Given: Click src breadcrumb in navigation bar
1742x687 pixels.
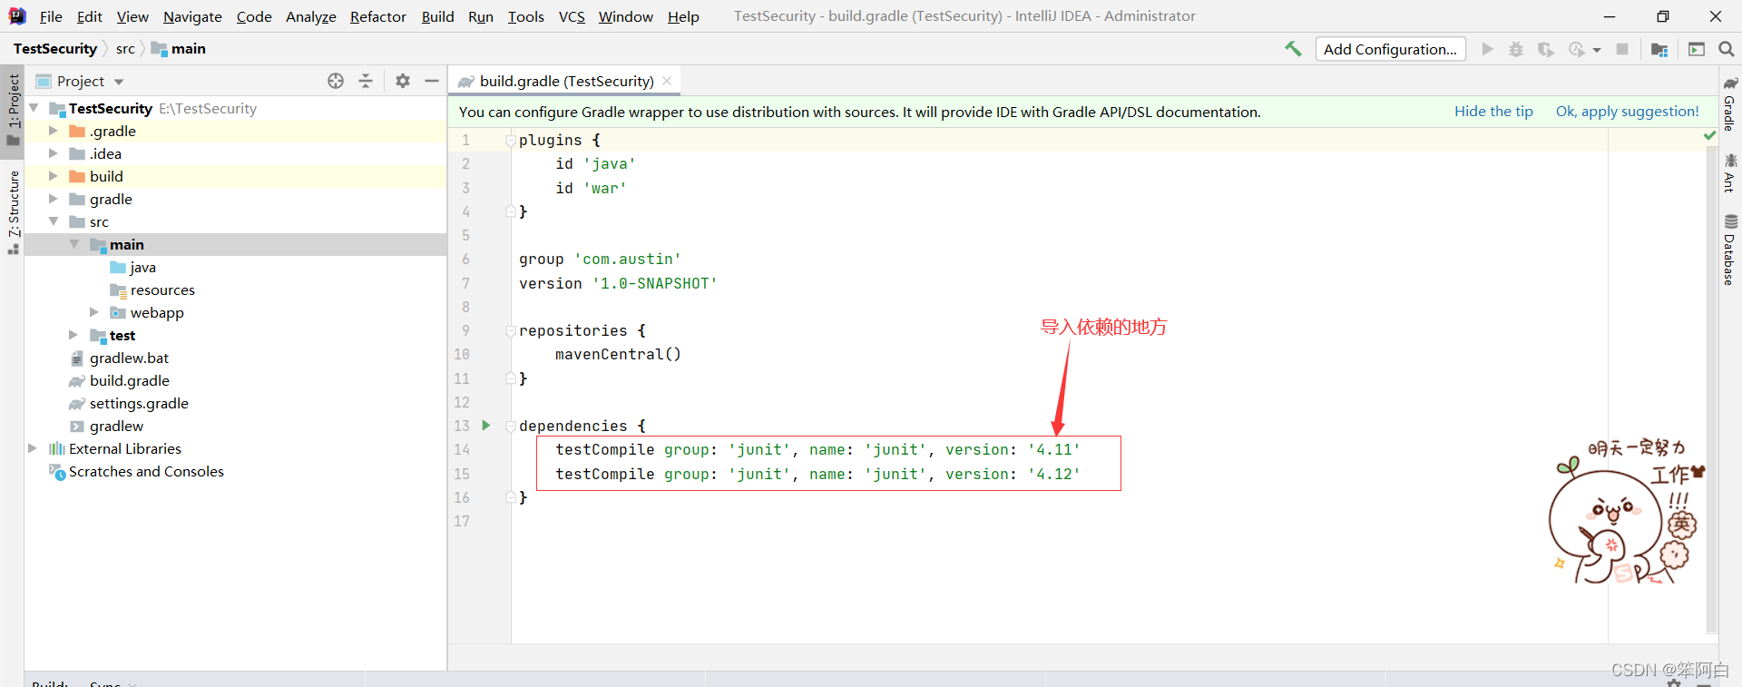Looking at the screenshot, I should [x=125, y=49].
